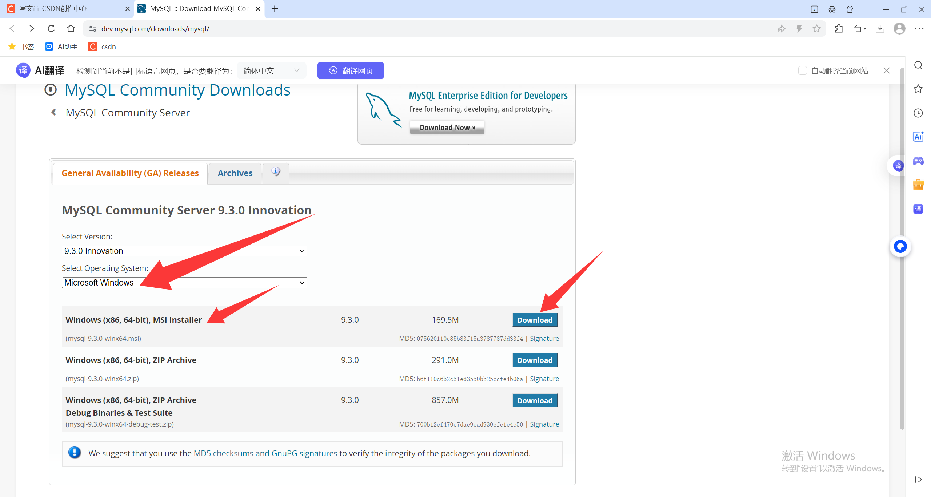931x497 pixels.
Task: Click the undo closed tab icon
Action: (860, 28)
